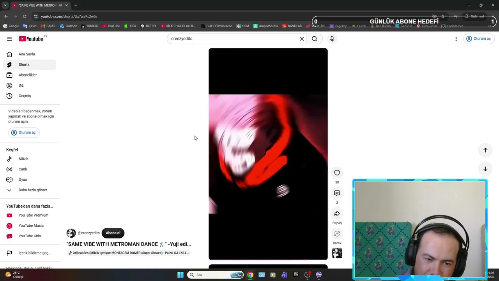
Task: Open the SAME VIBE WITH METROMAN DANCE title
Action: pos(129,244)
